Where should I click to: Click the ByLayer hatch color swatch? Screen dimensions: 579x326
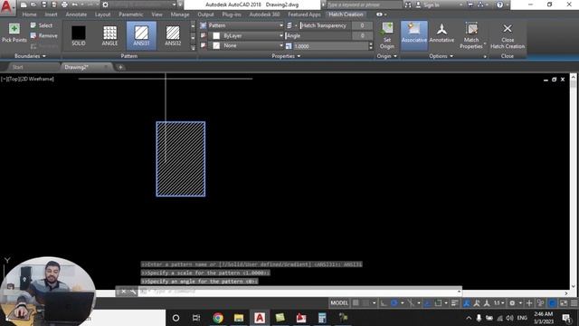coord(216,36)
